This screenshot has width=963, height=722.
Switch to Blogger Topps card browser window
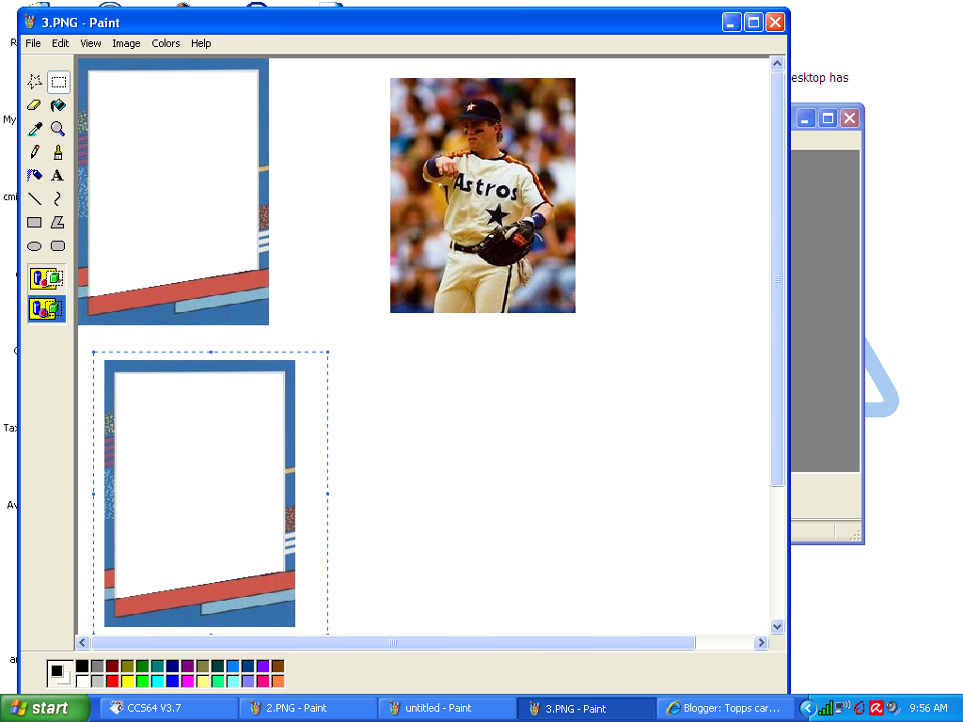725,708
